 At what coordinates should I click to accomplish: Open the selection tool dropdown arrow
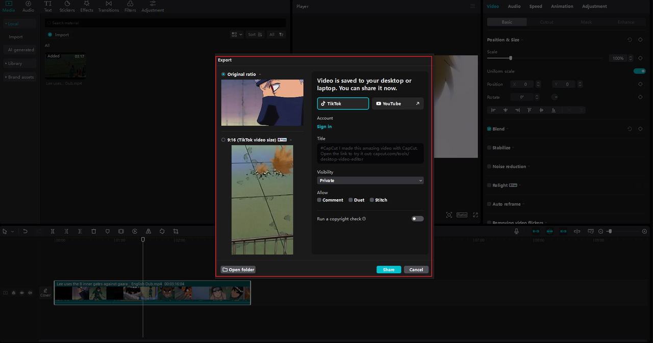[x=12, y=231]
